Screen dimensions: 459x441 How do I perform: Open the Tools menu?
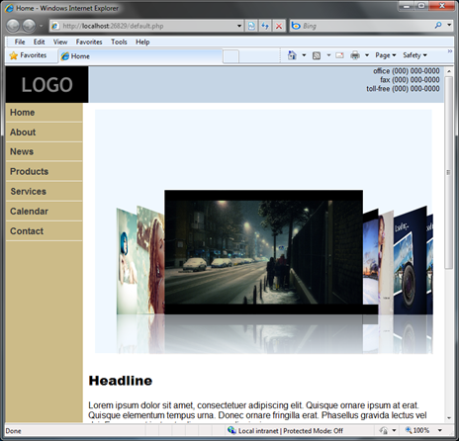119,42
